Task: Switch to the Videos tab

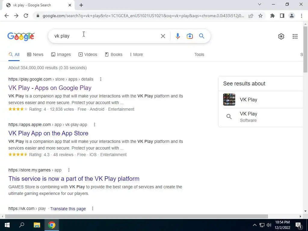Action: pos(88,55)
